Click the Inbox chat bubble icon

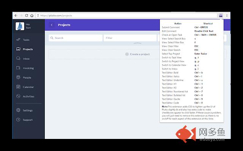18,59
